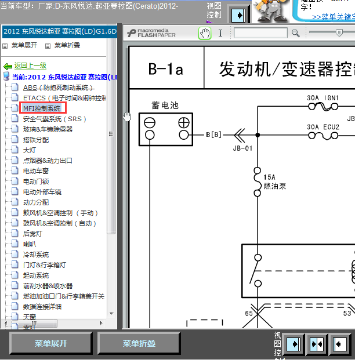The height and width of the screenshot is (363, 355).
Task: Open the 后雾灯 tree item
Action: [32, 234]
